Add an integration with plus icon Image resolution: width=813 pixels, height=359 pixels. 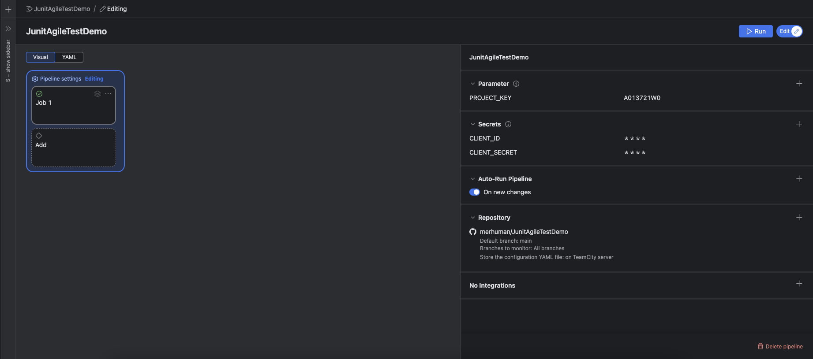(799, 284)
